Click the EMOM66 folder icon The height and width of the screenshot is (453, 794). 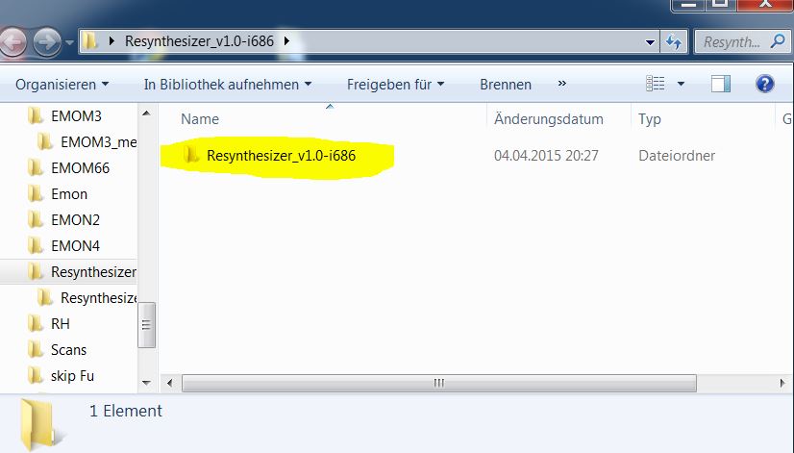tap(35, 167)
